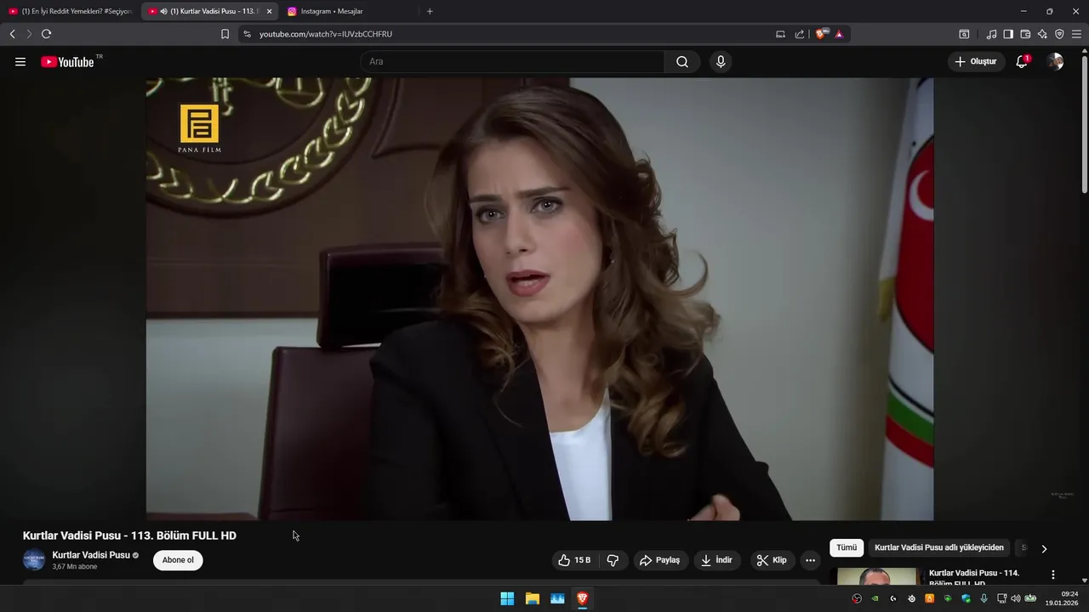Image resolution: width=1089 pixels, height=612 pixels.
Task: Click the Brave browser taskbar icon
Action: (582, 598)
